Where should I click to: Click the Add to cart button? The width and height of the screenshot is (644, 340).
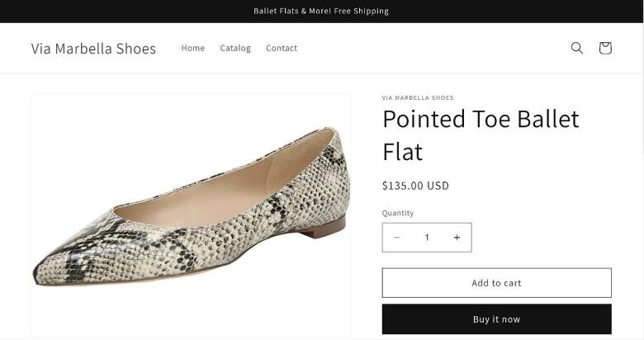point(496,283)
